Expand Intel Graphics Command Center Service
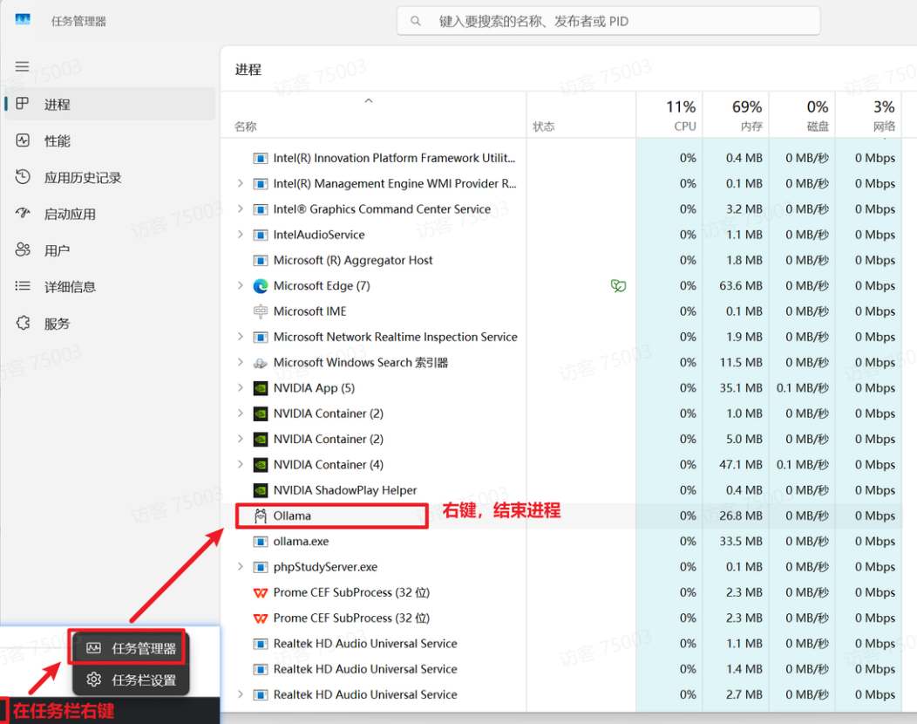917x724 pixels. click(240, 209)
